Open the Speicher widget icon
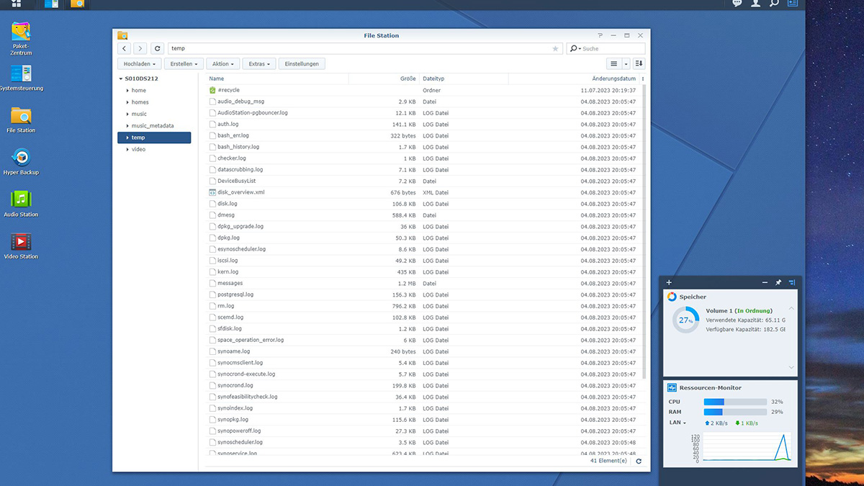This screenshot has width=864, height=486. (672, 297)
